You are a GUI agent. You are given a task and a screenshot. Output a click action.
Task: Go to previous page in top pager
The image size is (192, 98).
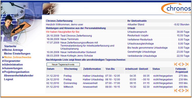[x=179, y=64]
